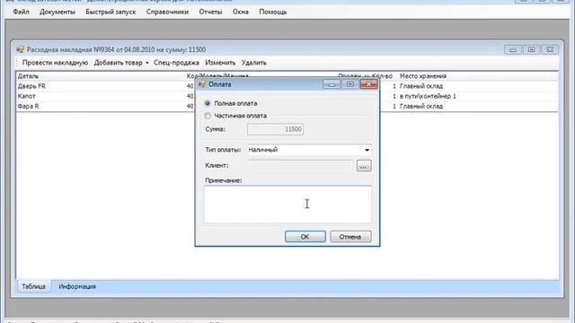Click Провести накладную in the toolbar
Screen dimensions: 575x323
point(55,63)
